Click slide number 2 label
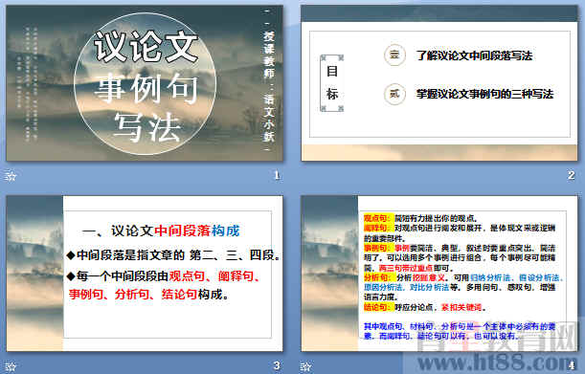This screenshot has width=585, height=374. (572, 175)
